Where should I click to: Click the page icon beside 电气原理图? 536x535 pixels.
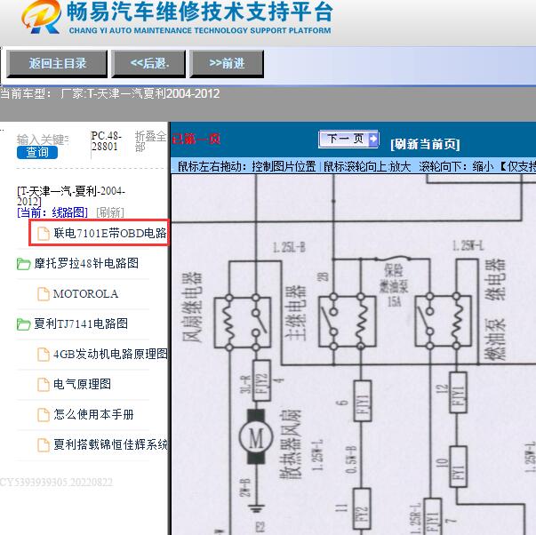point(44,384)
